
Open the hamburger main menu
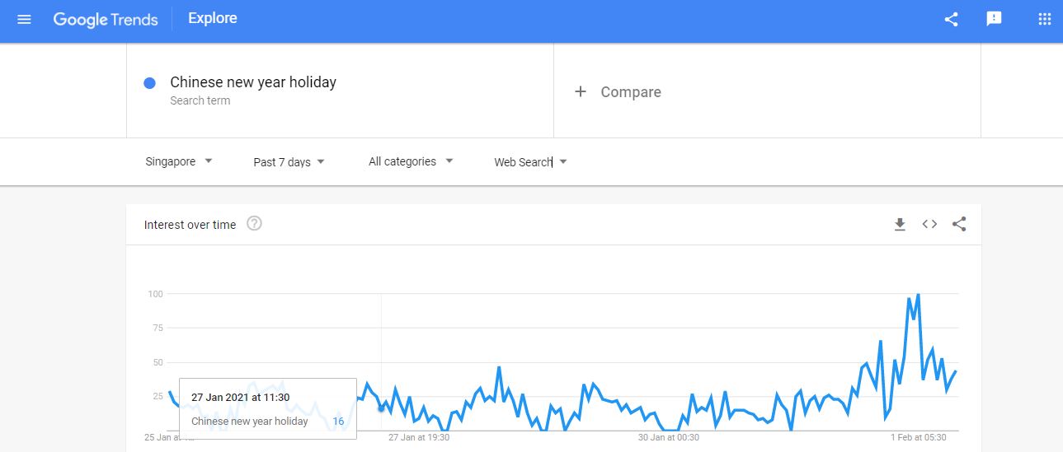[24, 19]
